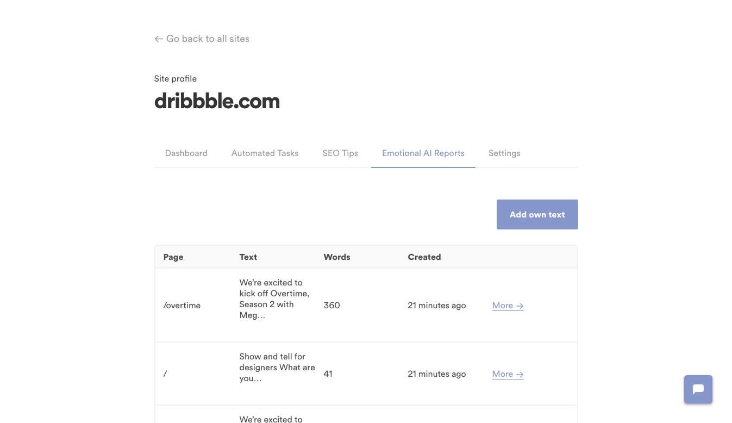Screen dimensions: 732x423
Task: Open the chat widget bubble icon
Action: [698, 389]
